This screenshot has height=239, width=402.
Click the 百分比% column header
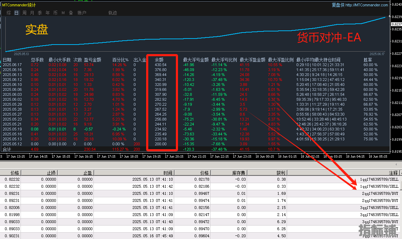[120, 60]
